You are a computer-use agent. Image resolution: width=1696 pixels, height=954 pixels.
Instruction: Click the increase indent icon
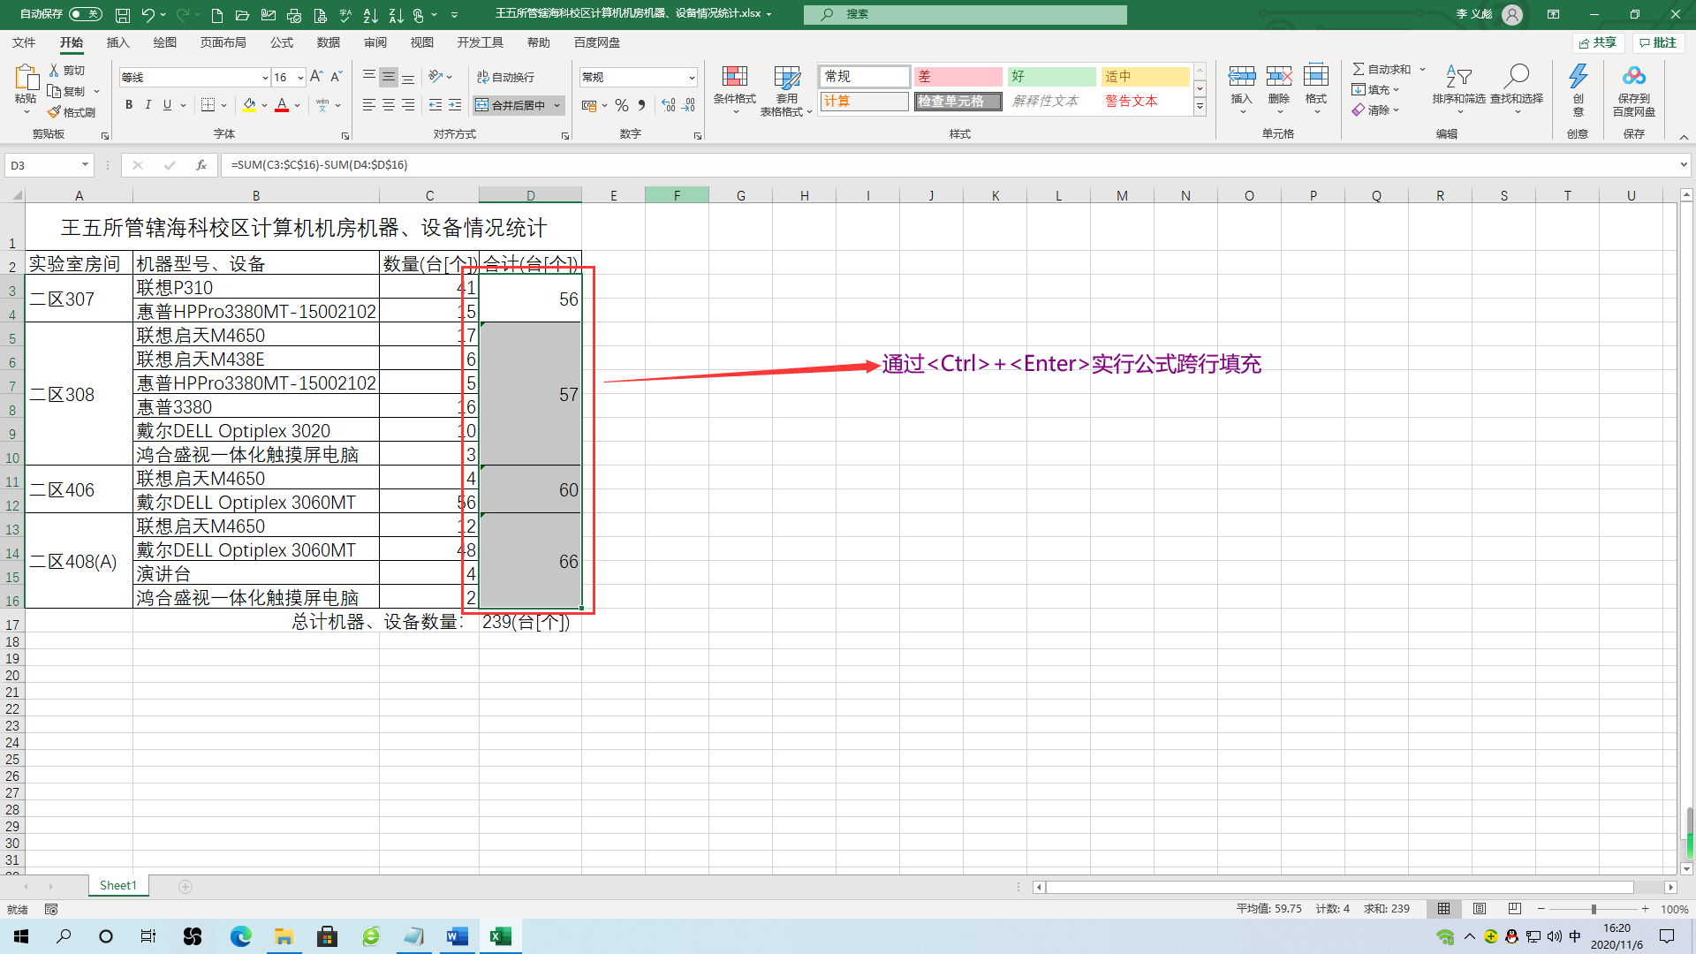click(455, 105)
